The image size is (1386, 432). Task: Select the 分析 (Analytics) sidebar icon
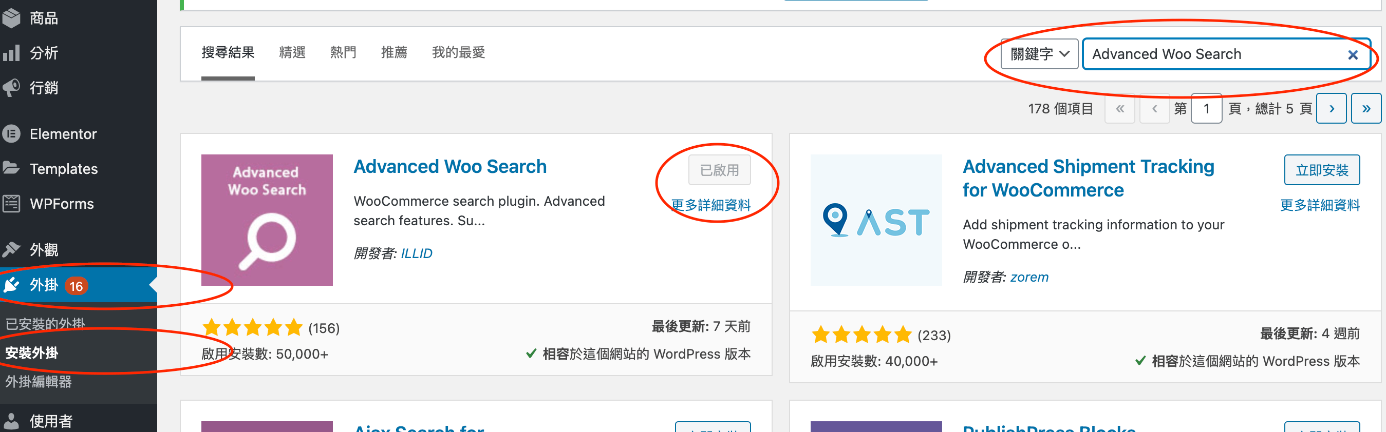tap(12, 53)
